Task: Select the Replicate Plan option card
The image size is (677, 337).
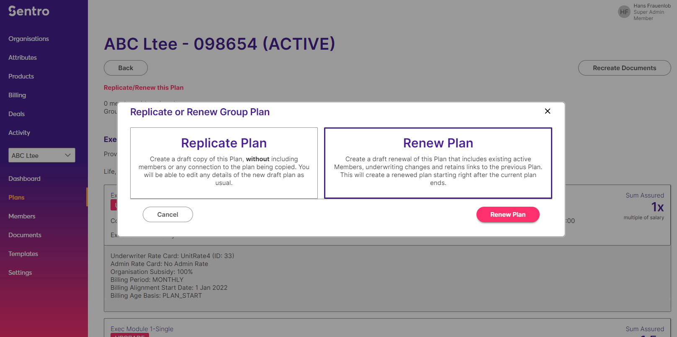Action: click(x=224, y=163)
